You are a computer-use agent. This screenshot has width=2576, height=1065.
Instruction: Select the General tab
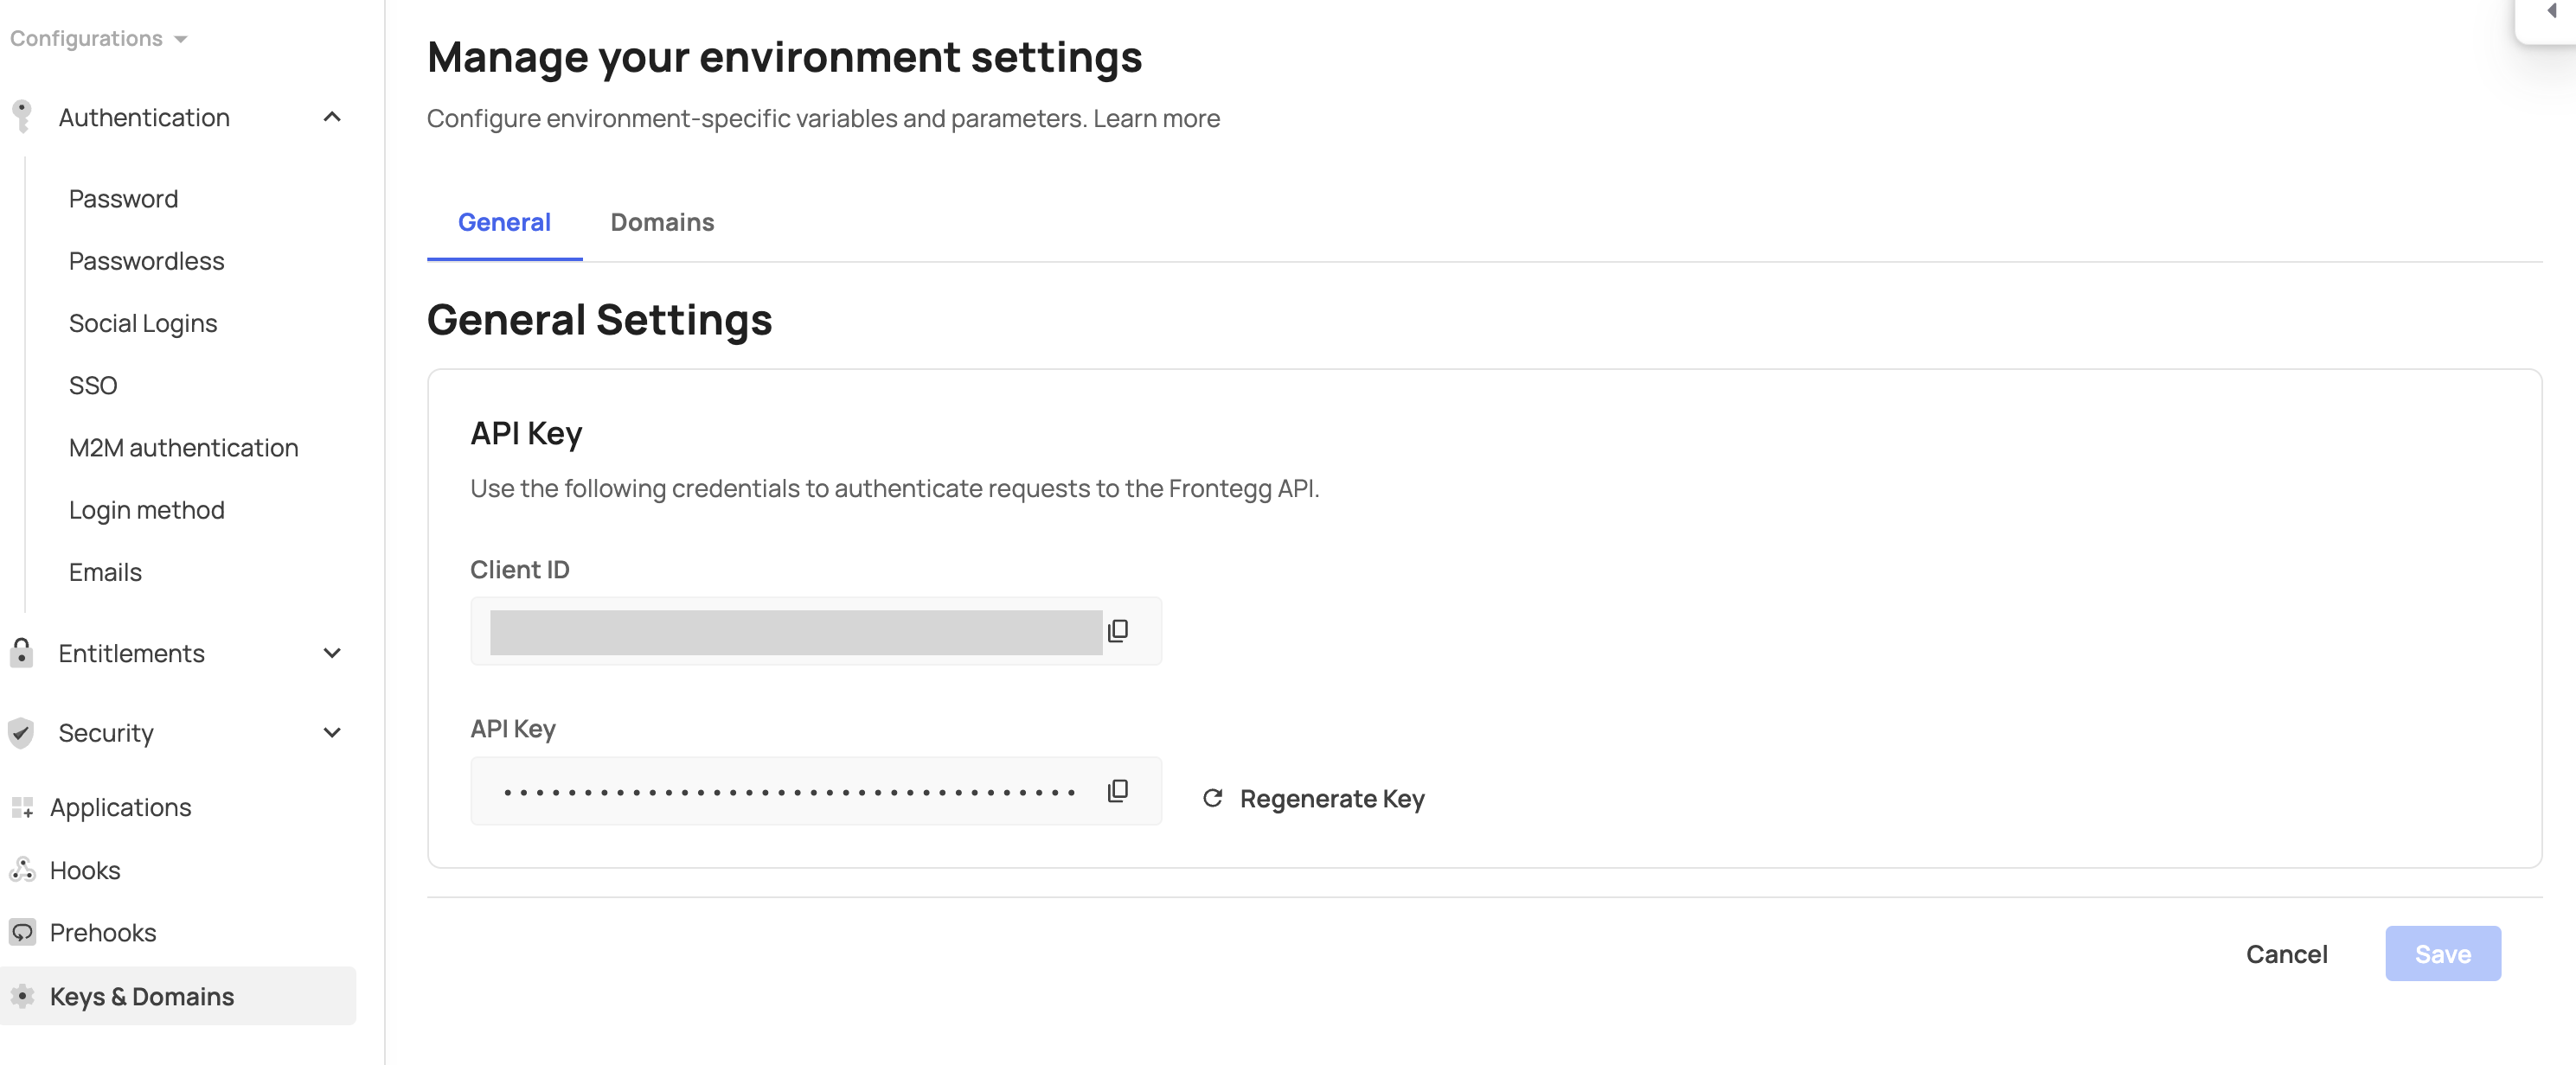(x=504, y=222)
